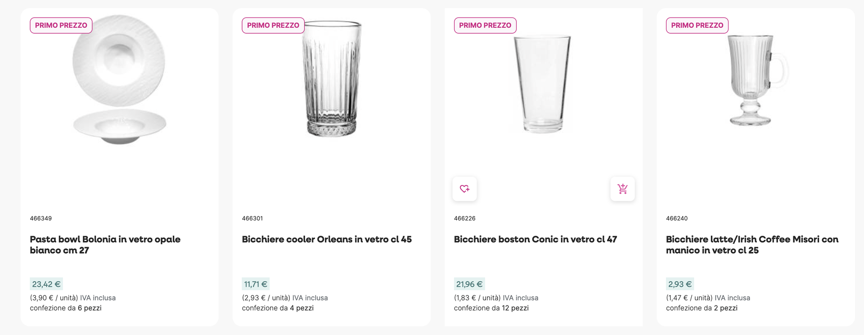Add Bicchiere boston Conic to cart
This screenshot has width=864, height=335.
click(622, 189)
